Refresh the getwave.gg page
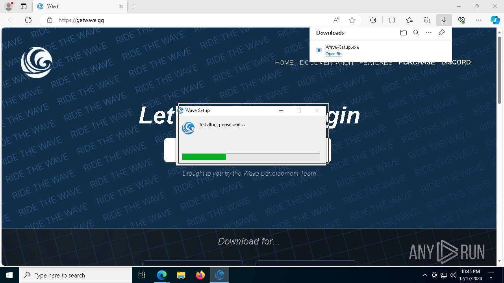The height and width of the screenshot is (283, 504). pos(28,20)
